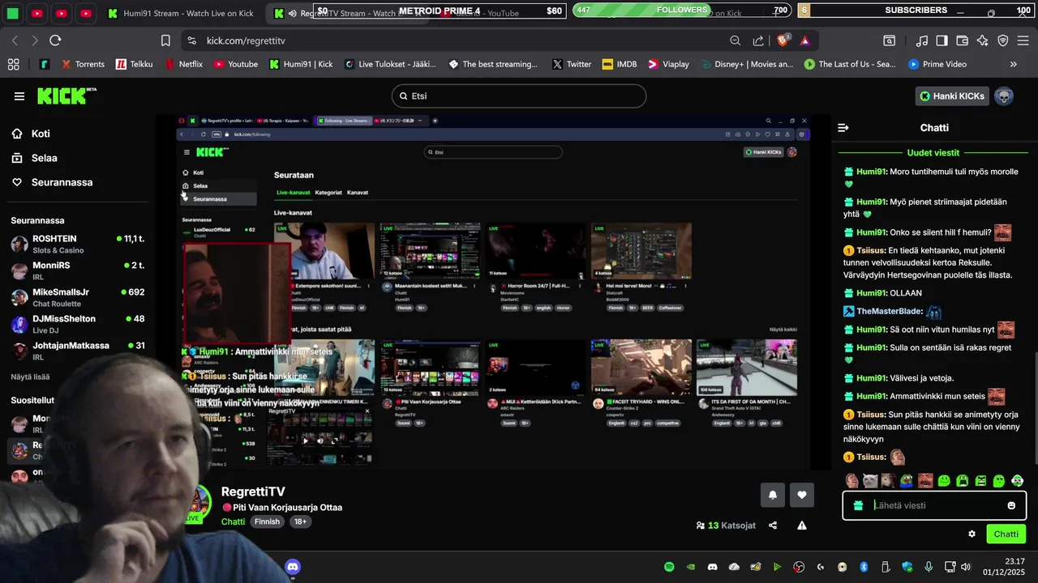1038x583 pixels.
Task: Open Leo AI sparkle icon
Action: coord(983,40)
